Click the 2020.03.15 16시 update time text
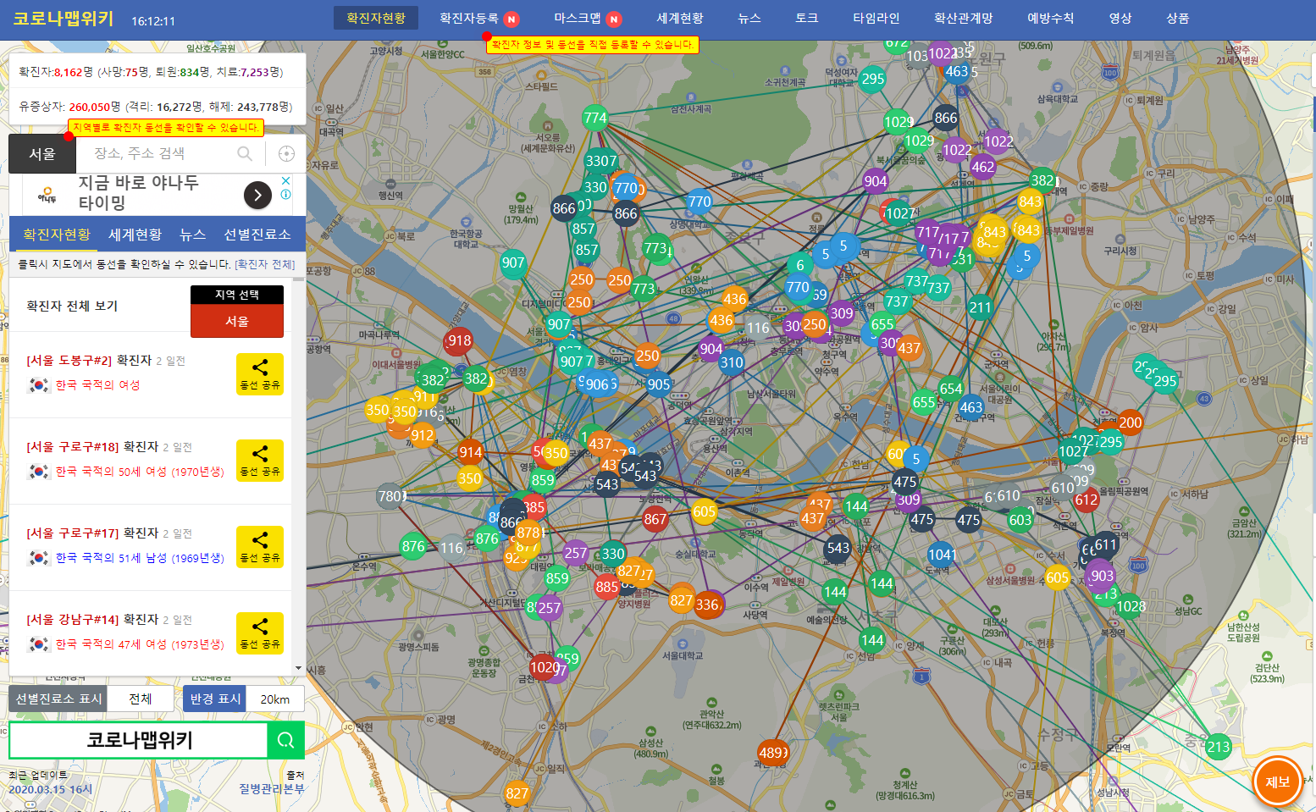This screenshot has width=1316, height=812. pos(50,789)
